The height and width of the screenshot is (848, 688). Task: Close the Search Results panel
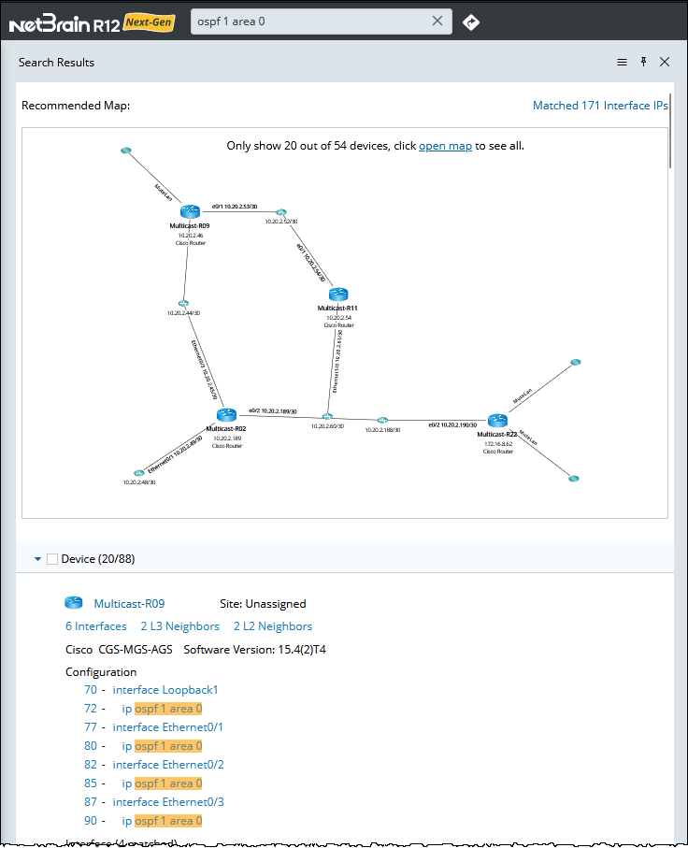coord(665,63)
